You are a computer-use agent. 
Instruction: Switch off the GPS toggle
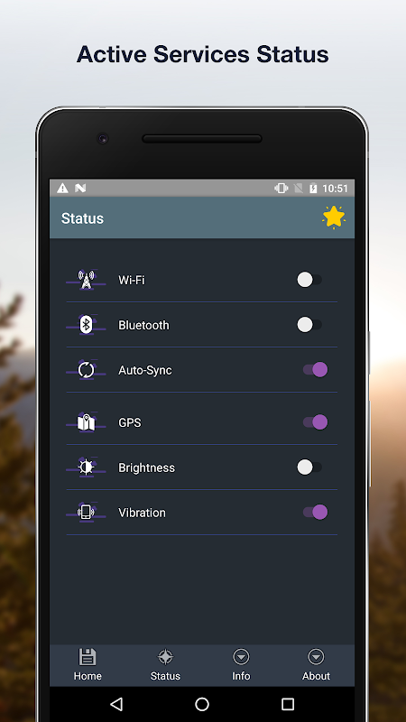point(315,421)
